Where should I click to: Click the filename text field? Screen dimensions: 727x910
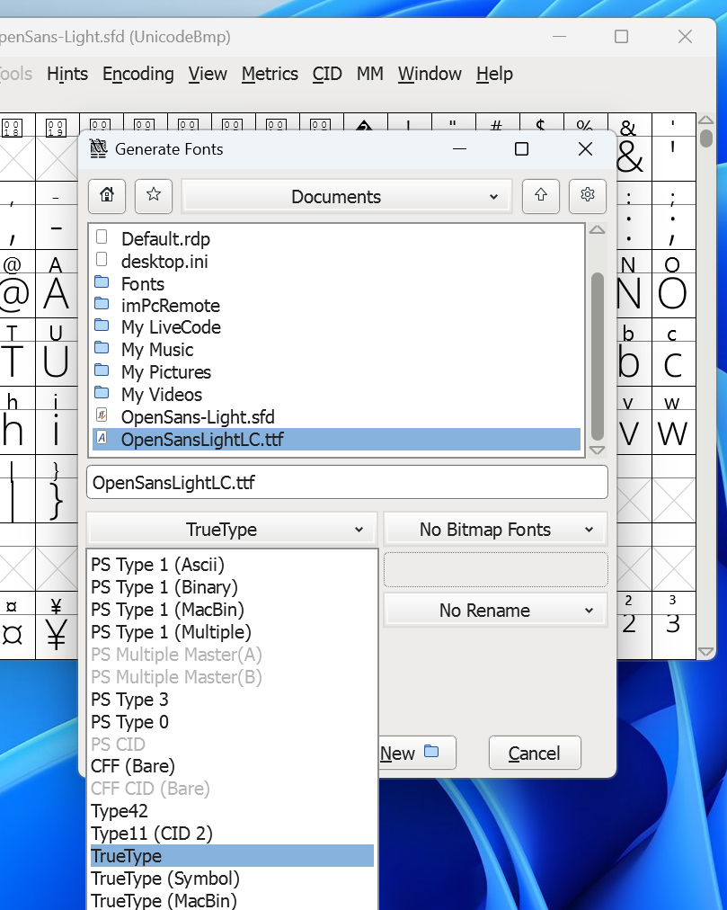347,483
